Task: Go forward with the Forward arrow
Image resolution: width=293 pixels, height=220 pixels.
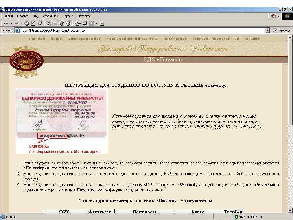Action: coord(17,23)
